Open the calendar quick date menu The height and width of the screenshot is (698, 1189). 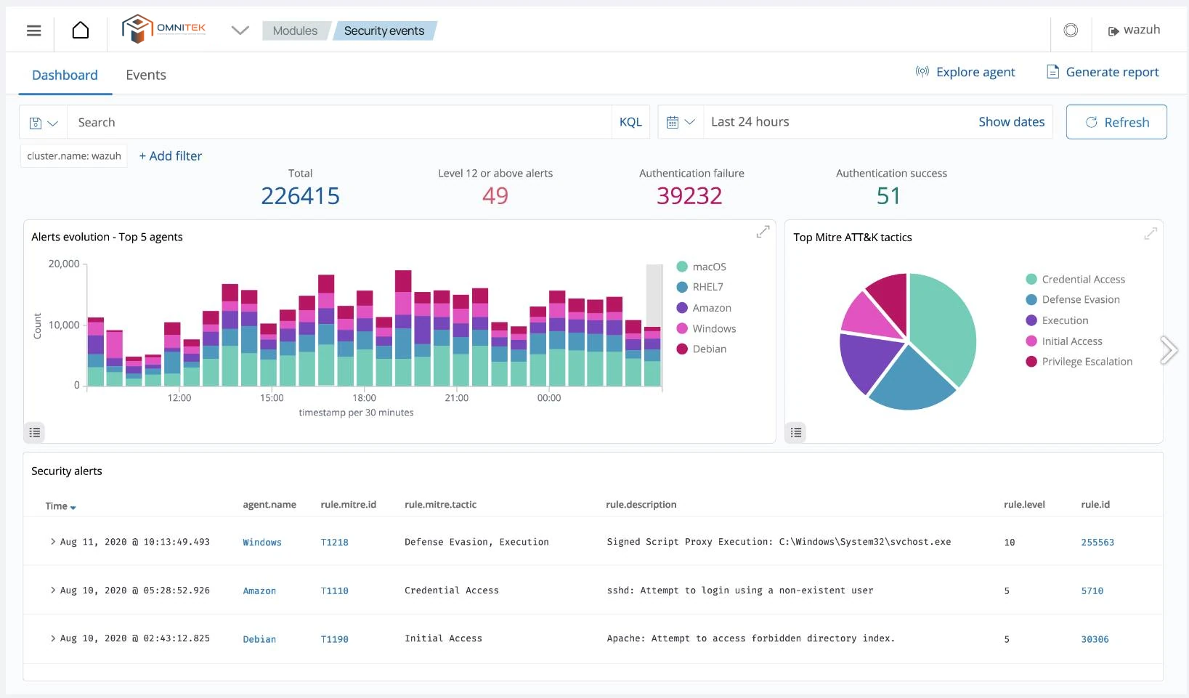(681, 122)
